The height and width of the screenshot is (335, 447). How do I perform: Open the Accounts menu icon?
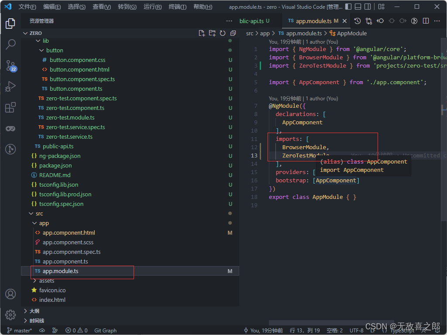[10, 294]
